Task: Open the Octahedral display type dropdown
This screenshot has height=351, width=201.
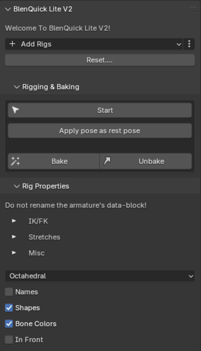Action: pyautogui.click(x=100, y=276)
